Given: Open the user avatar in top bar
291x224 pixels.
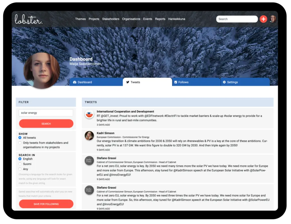Looking at the screenshot, I should [273, 19].
